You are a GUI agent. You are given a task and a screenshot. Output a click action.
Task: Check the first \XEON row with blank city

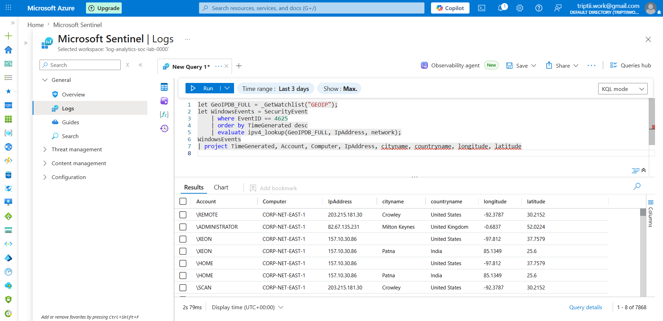(183, 239)
